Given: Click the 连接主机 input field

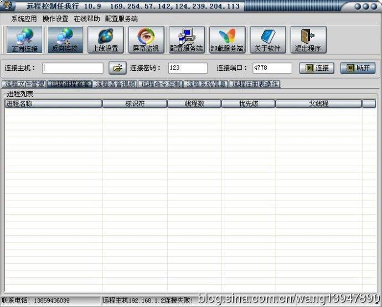Looking at the screenshot, I should point(73,68).
